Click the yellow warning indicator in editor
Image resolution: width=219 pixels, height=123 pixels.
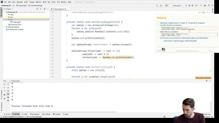point(200,12)
